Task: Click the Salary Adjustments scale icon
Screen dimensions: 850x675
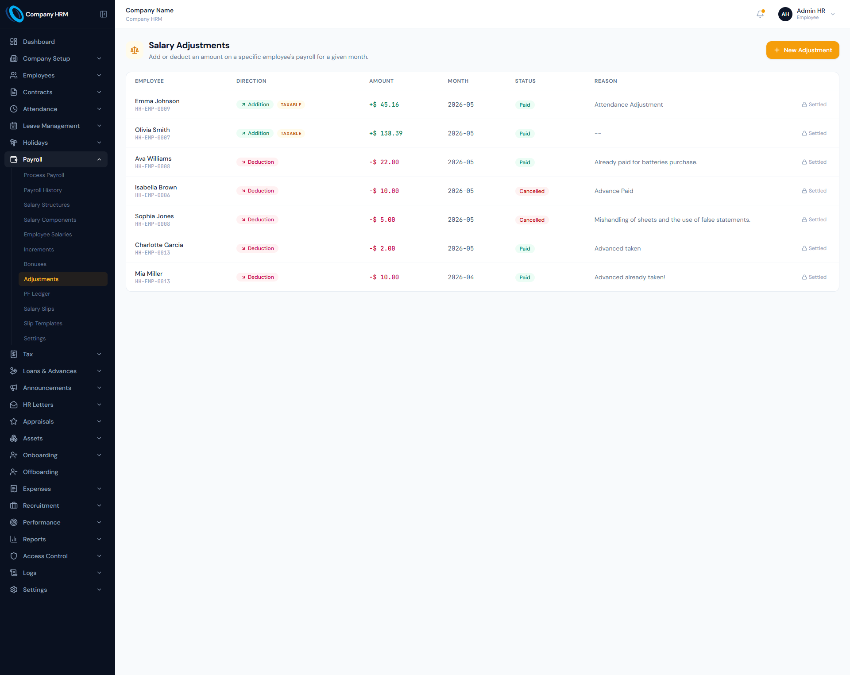Action: coord(135,50)
